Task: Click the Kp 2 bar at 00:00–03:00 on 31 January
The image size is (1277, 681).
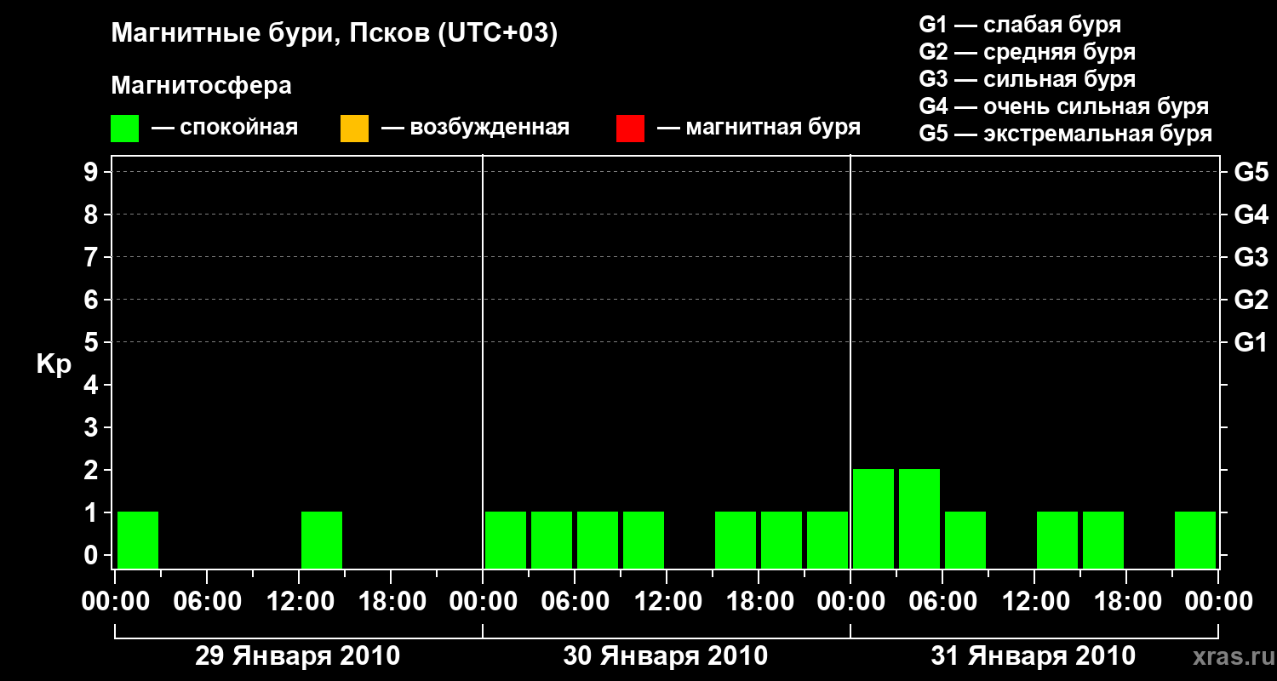Action: click(873, 518)
